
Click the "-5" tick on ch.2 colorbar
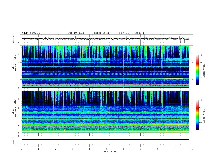[x=201, y=115]
